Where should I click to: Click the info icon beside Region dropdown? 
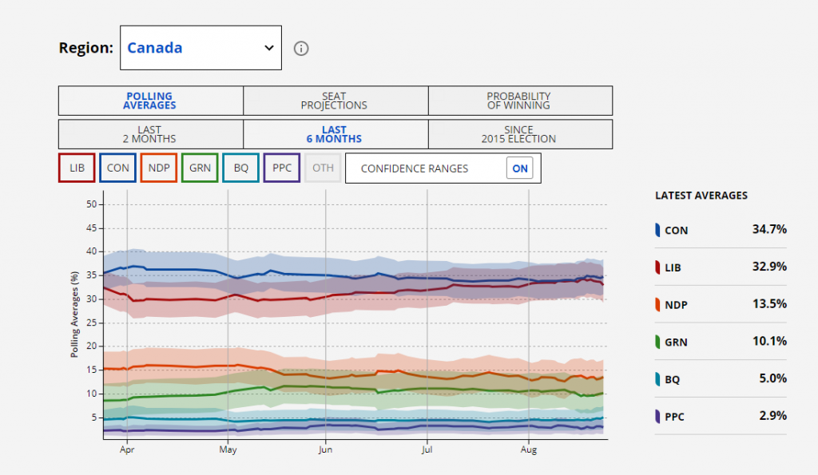click(301, 48)
